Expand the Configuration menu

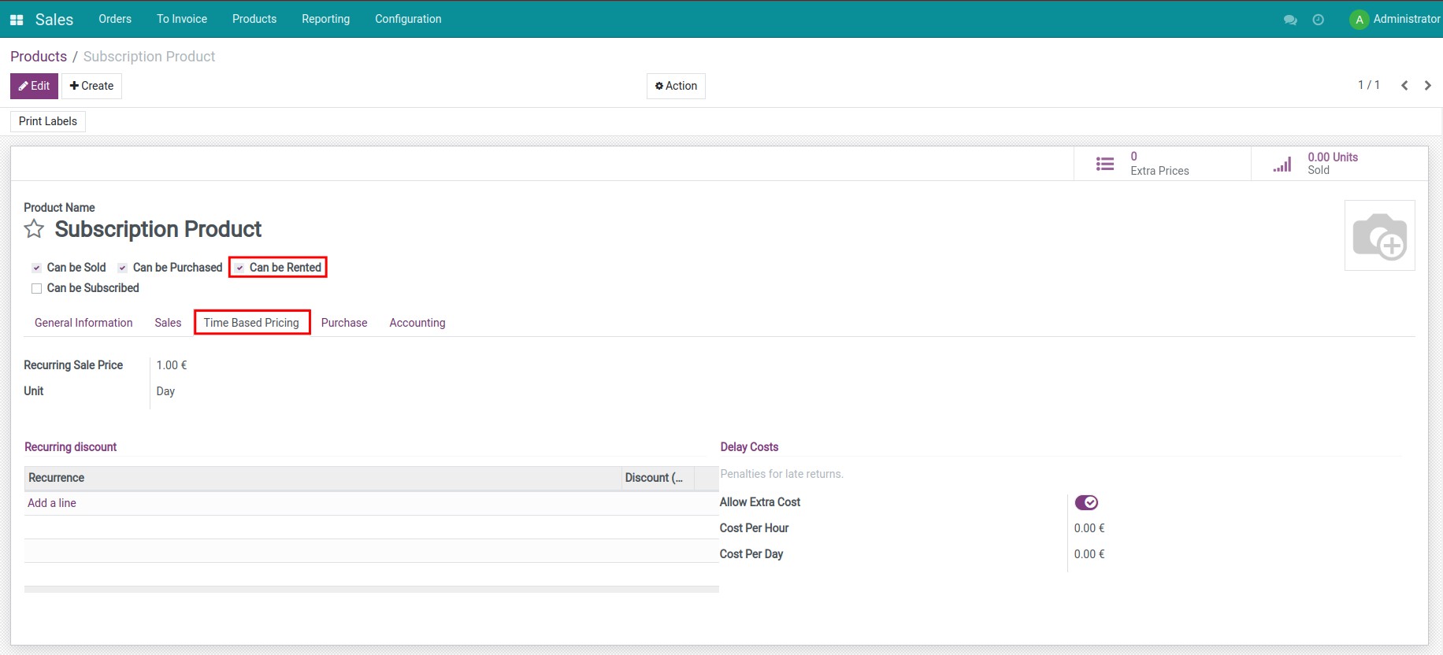pyautogui.click(x=408, y=19)
